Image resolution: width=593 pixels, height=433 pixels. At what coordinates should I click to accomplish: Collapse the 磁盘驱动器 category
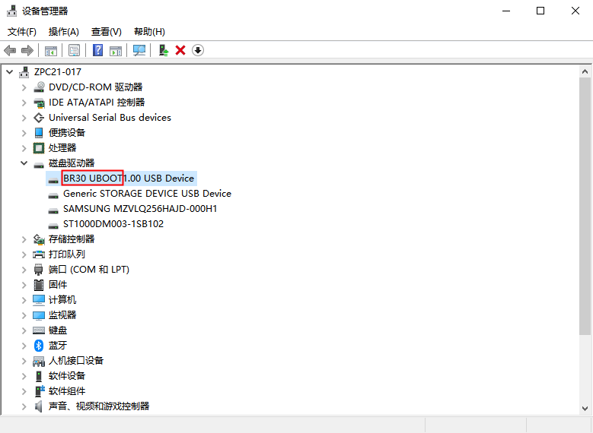tap(24, 163)
